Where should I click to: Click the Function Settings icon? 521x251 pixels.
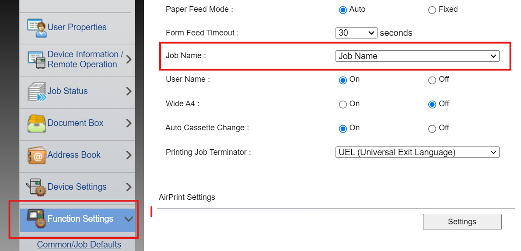tap(37, 219)
